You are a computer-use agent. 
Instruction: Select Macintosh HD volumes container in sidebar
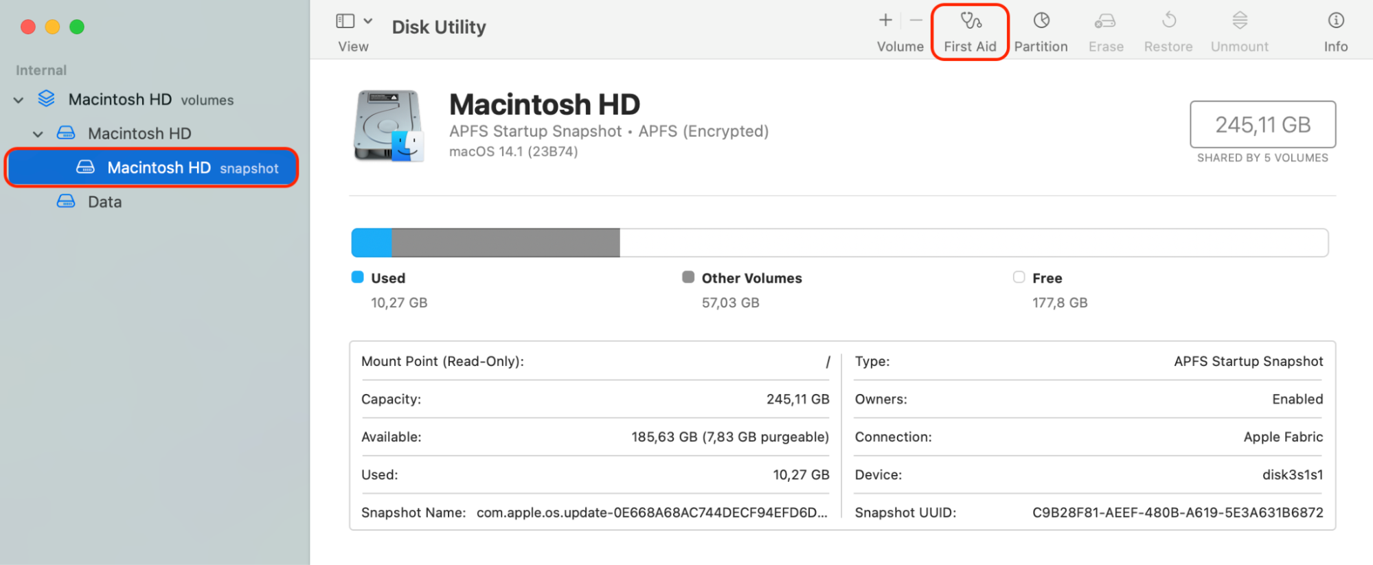pyautogui.click(x=151, y=100)
